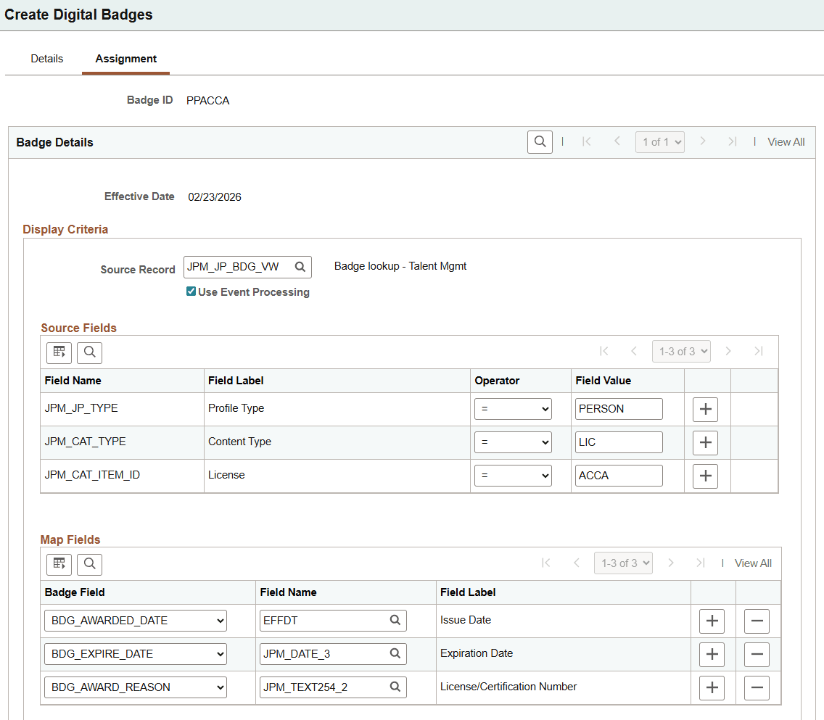Screen dimensions: 824x720
Task: Click View All in Badge Details header
Action: [x=786, y=142]
